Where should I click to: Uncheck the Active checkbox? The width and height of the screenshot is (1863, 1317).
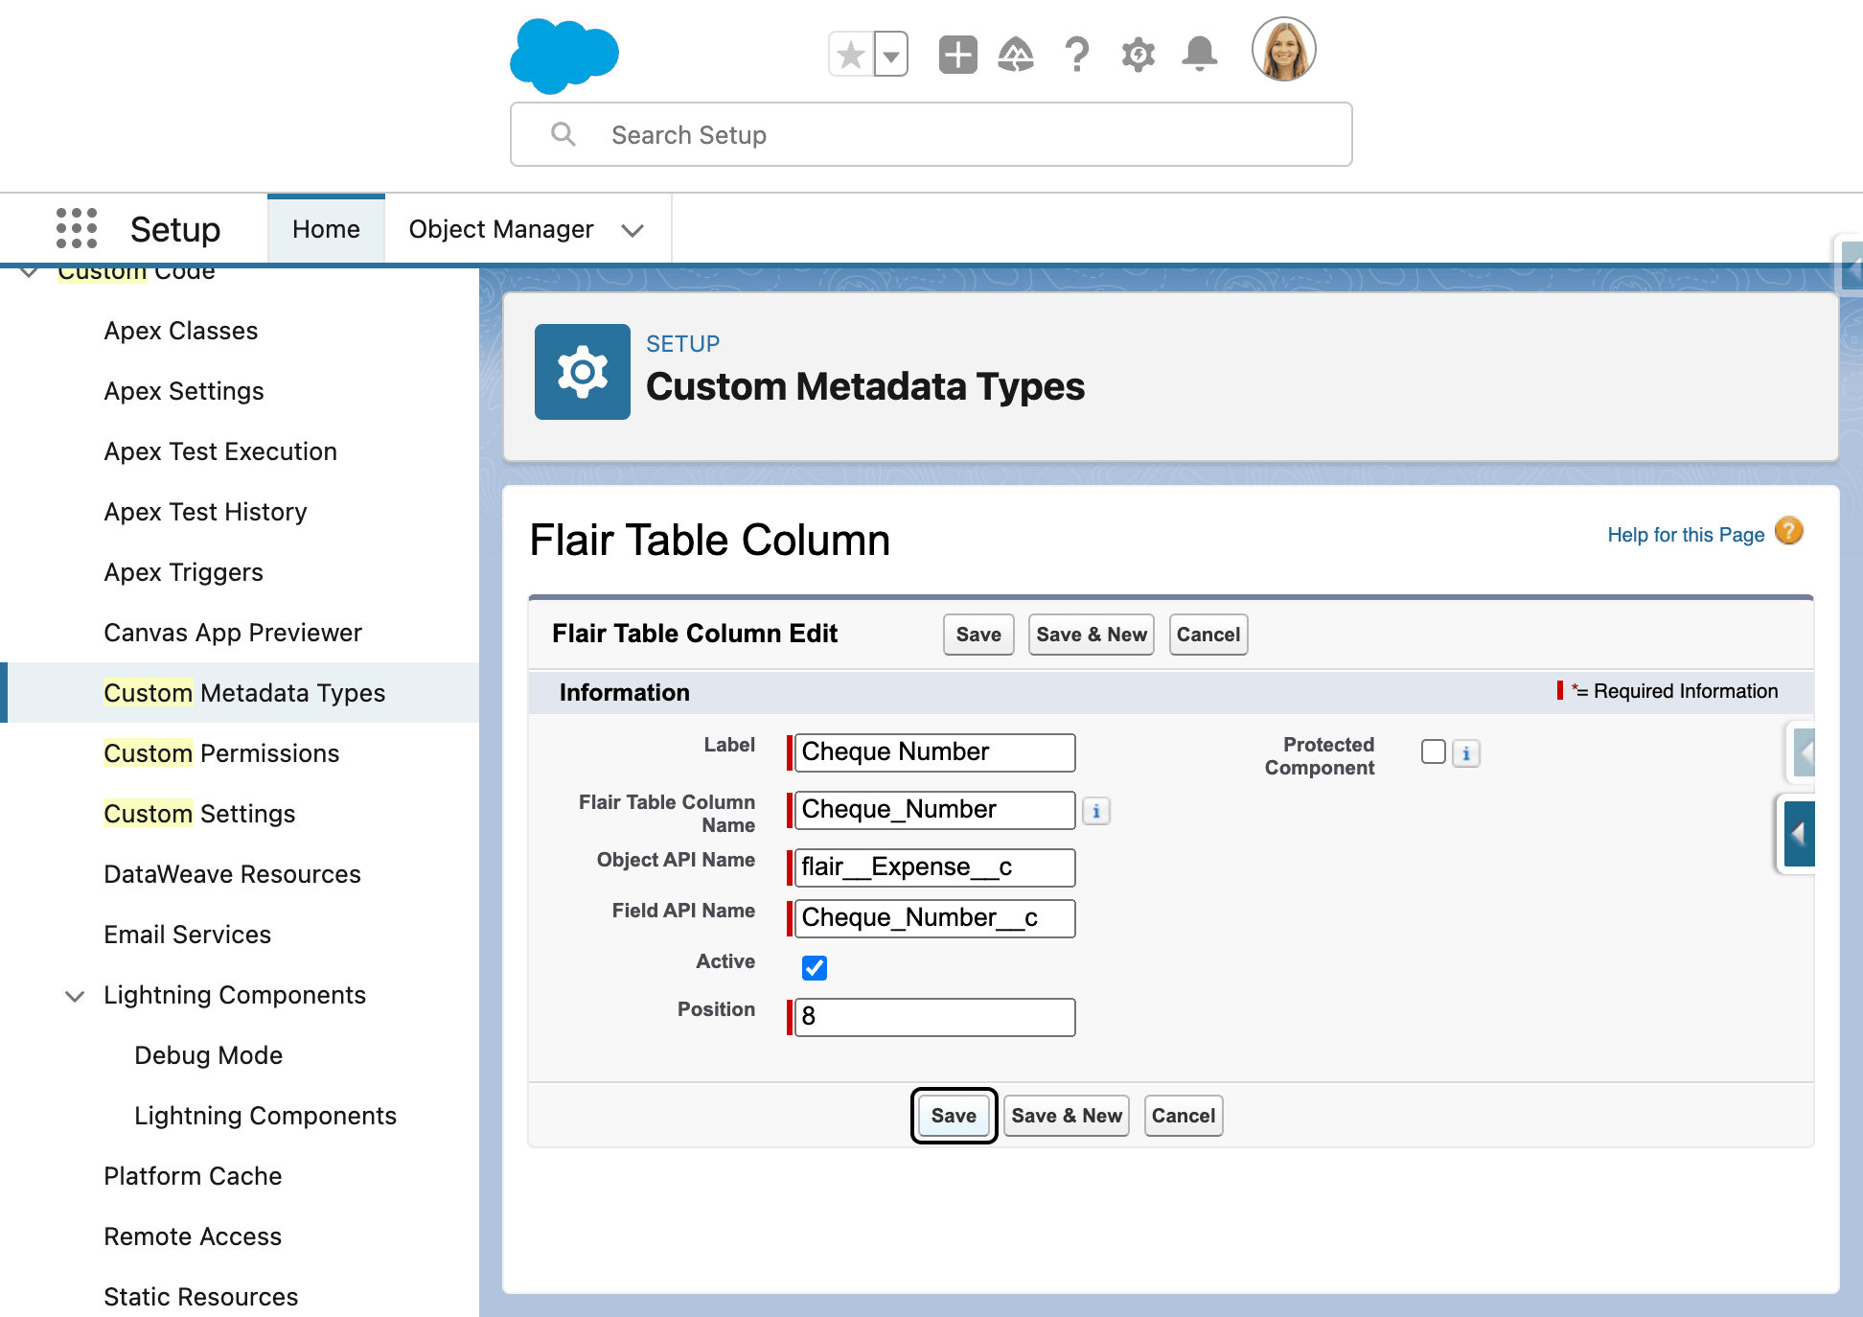click(815, 968)
